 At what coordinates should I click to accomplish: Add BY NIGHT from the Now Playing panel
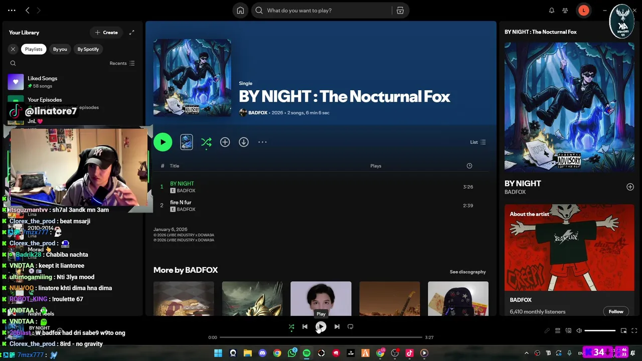[x=630, y=187]
